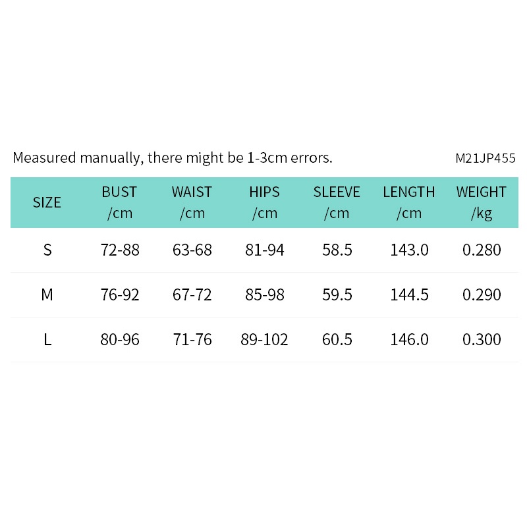Select the size L row label
Viewport: 527px width, 527px height.
pyautogui.click(x=47, y=340)
